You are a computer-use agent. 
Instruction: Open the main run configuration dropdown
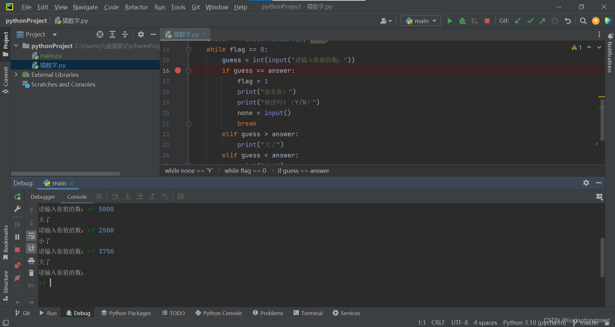pos(421,21)
